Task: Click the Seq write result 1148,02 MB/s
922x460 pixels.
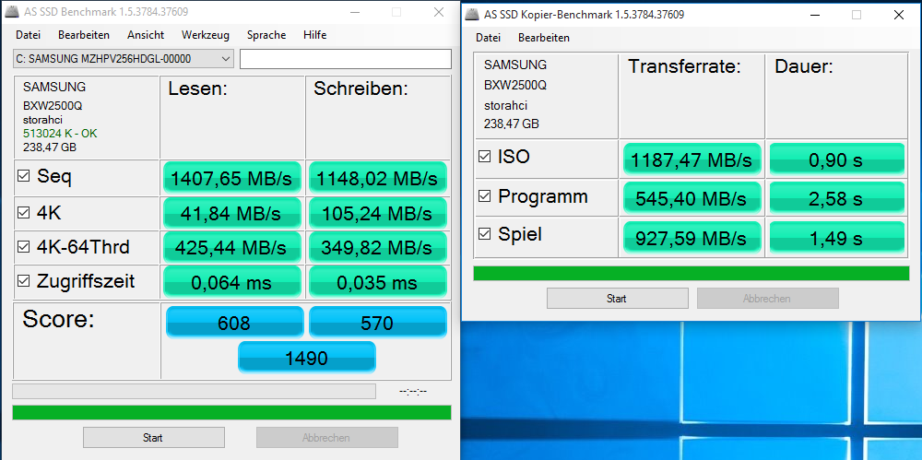Action: click(377, 178)
